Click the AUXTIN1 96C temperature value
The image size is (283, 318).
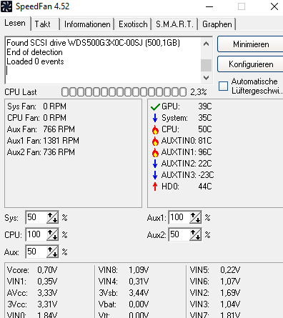pos(205,152)
